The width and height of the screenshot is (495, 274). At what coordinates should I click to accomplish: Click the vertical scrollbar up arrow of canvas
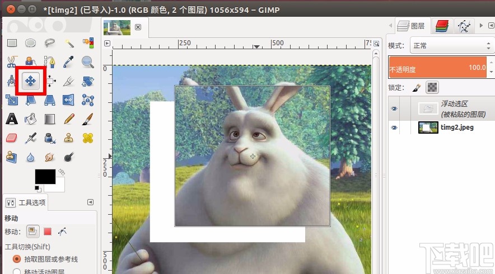376,54
